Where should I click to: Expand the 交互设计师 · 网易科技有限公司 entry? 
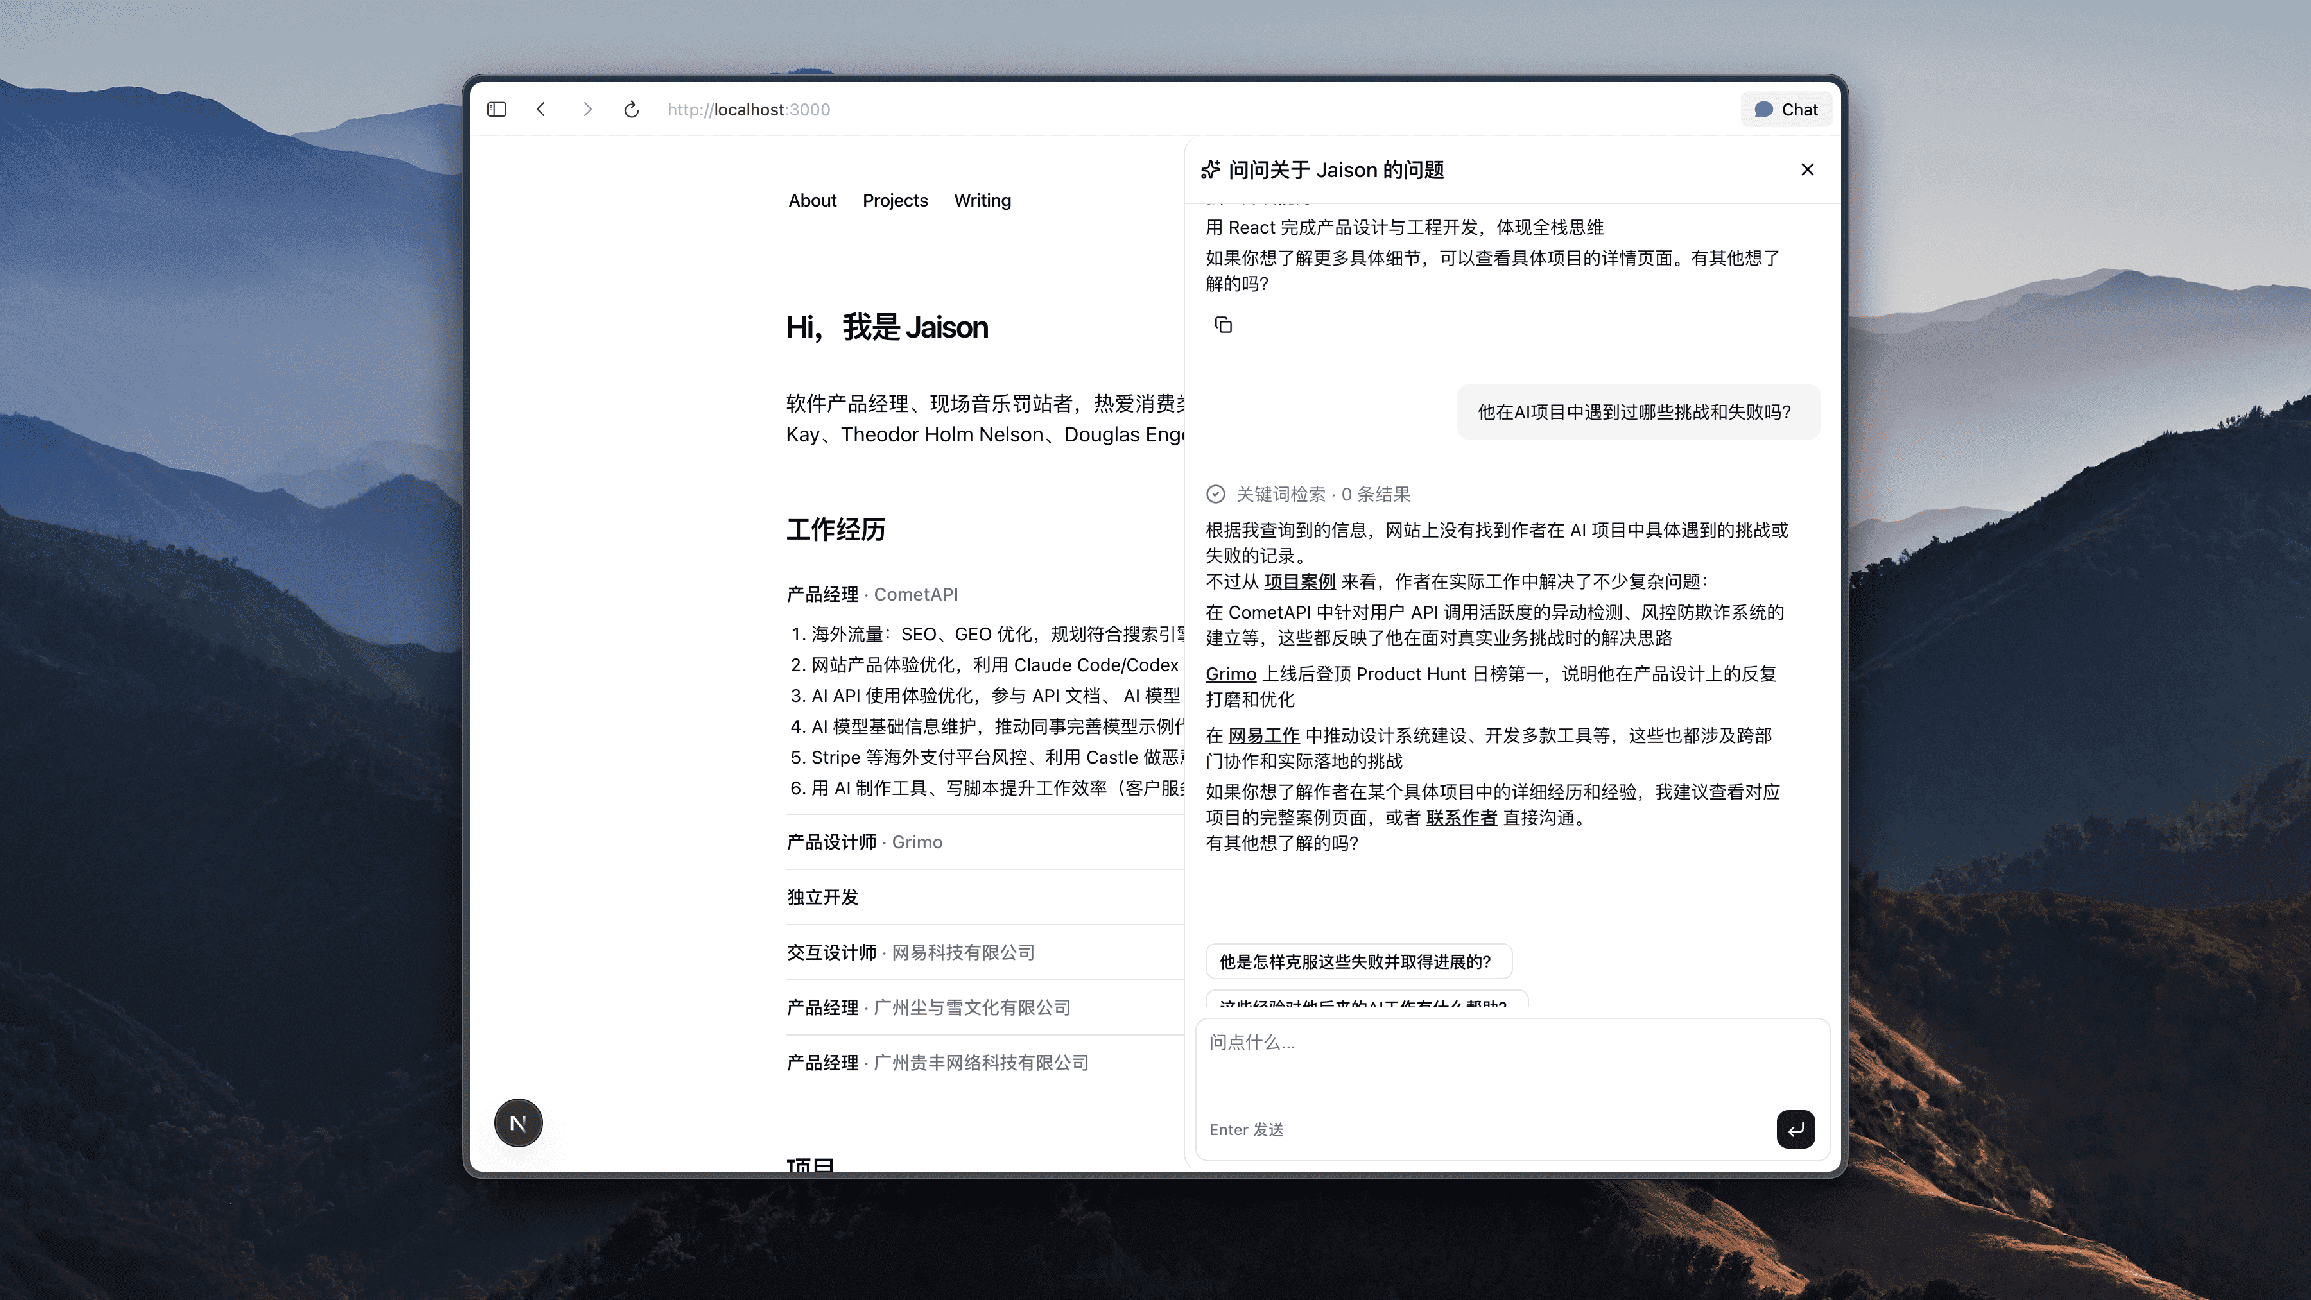click(984, 952)
